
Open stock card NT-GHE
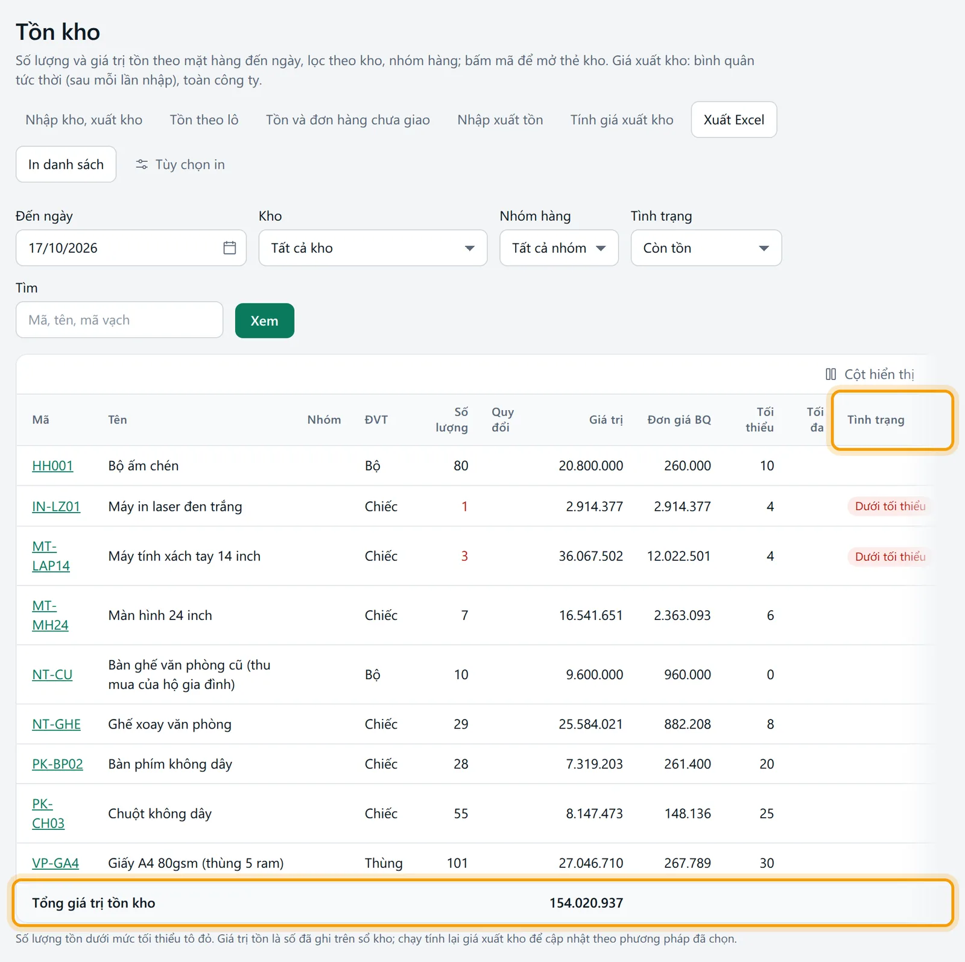pyautogui.click(x=56, y=724)
